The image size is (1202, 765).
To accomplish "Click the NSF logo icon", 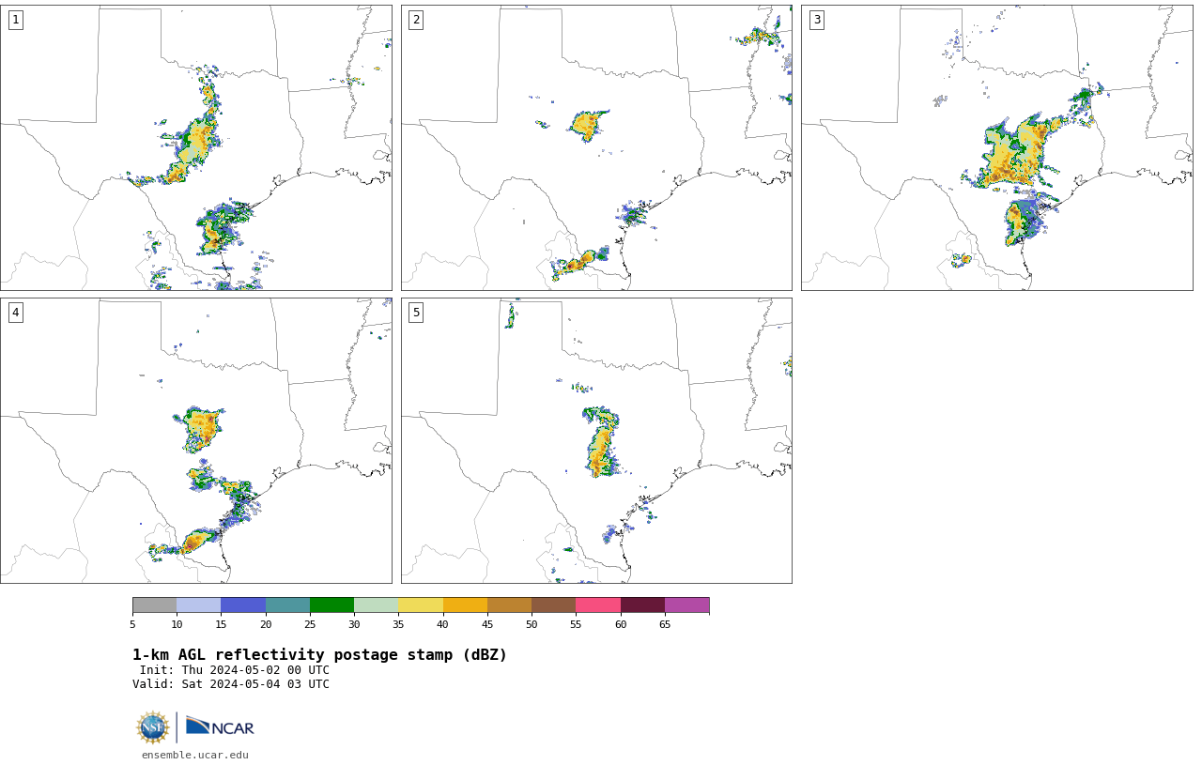I will 153,727.
